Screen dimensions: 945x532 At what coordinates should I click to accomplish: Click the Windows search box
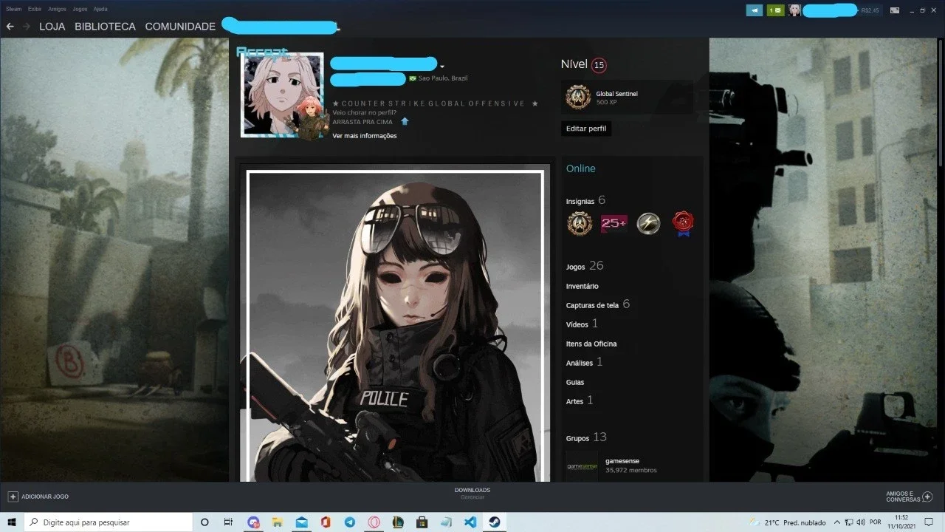(x=109, y=522)
